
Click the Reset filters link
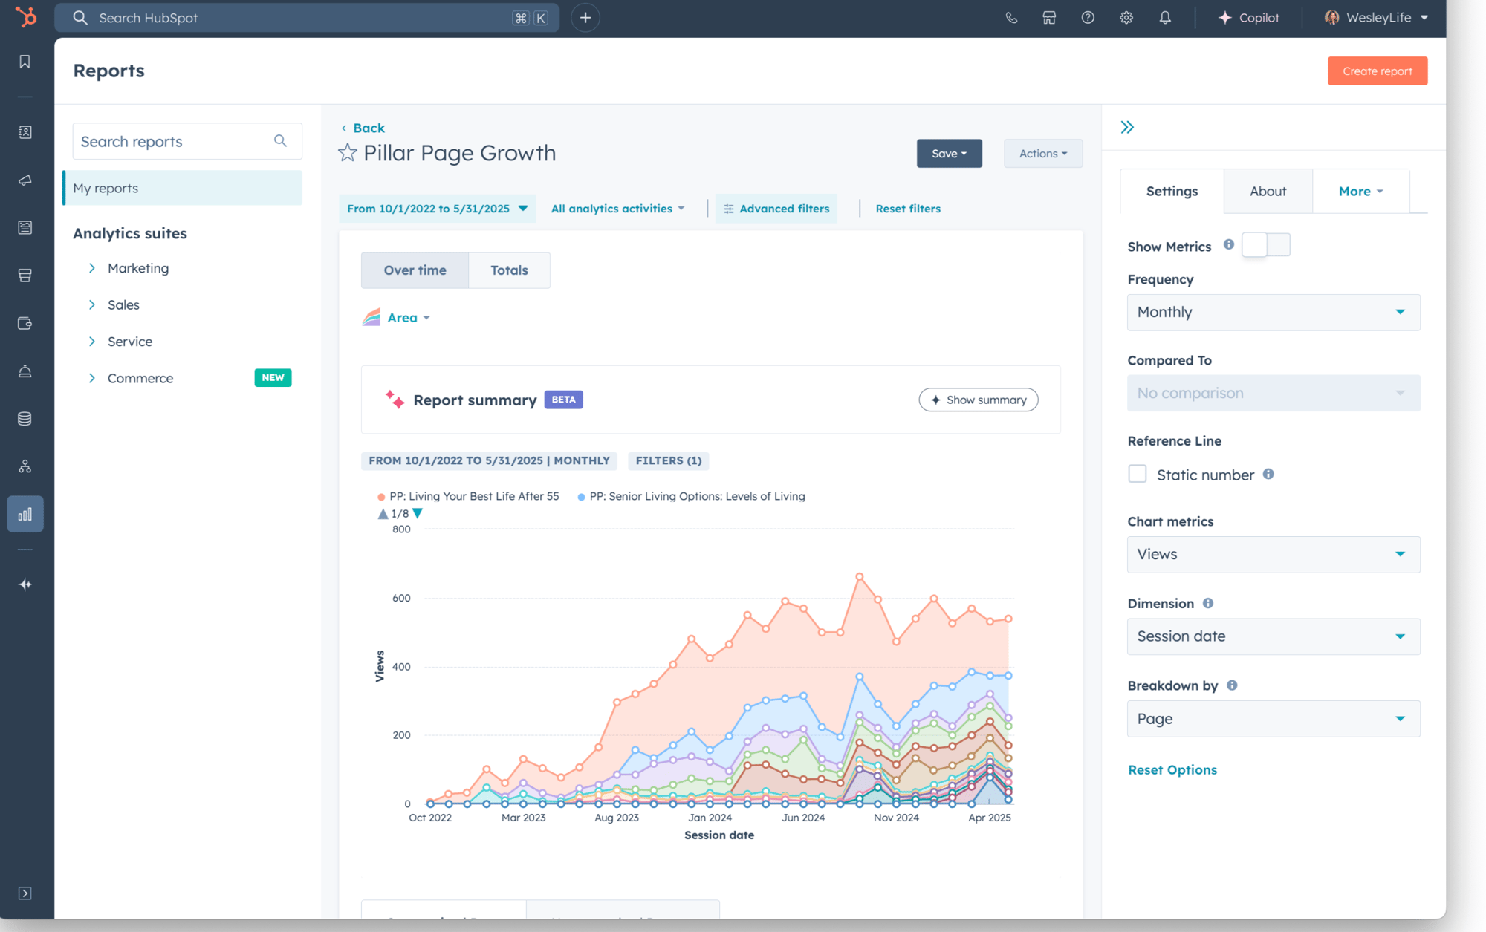coord(908,209)
